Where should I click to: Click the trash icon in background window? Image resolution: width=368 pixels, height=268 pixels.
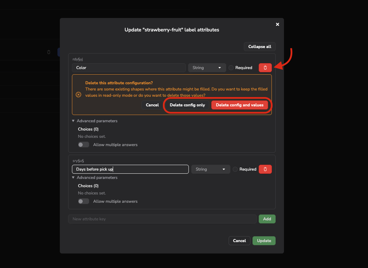coord(49,52)
